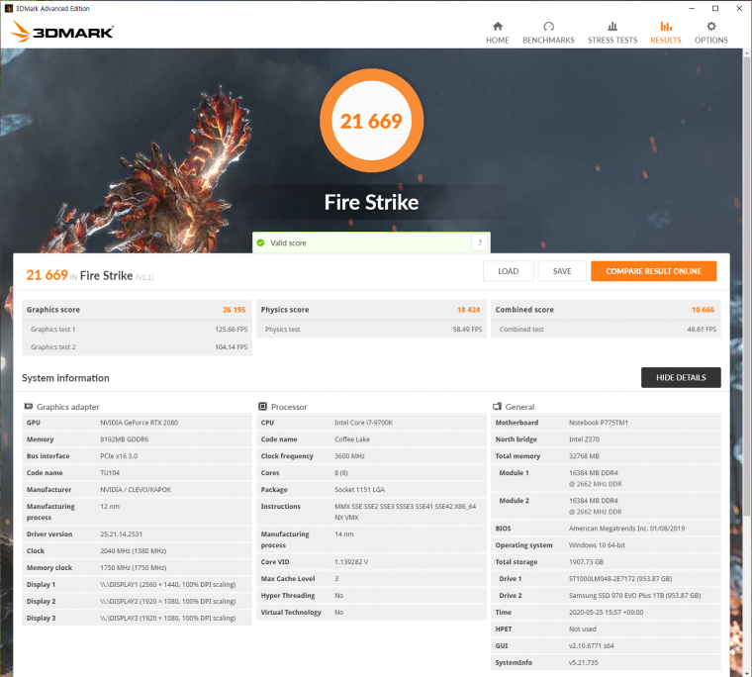Viewport: 752px width, 677px height.
Task: Click GPU value NVIDIA GeForce RTX 2080
Action: (140, 423)
